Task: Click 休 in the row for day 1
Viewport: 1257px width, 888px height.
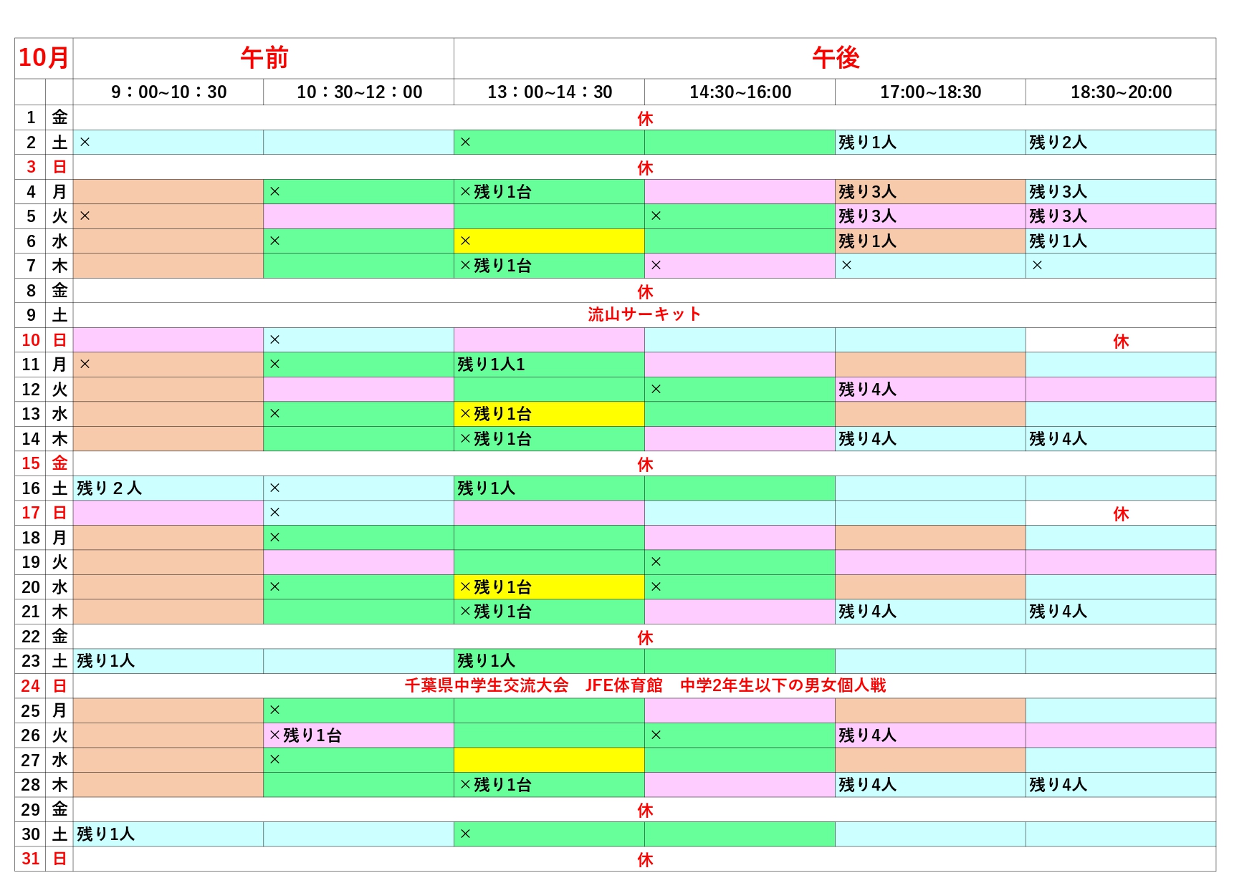Action: pyautogui.click(x=645, y=119)
